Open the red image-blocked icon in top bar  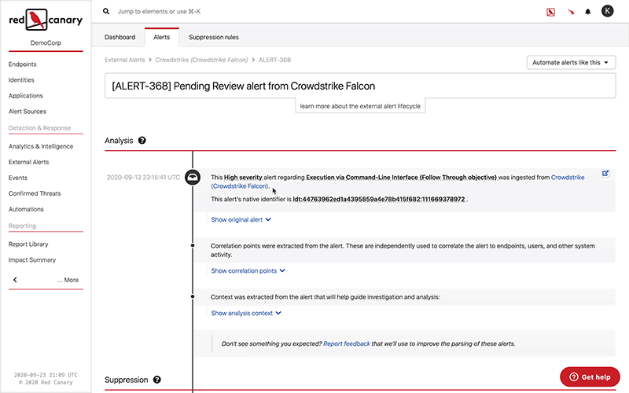pyautogui.click(x=551, y=12)
